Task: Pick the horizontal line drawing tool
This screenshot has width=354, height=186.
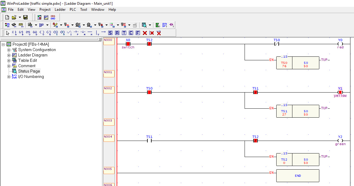Action: 89,33
